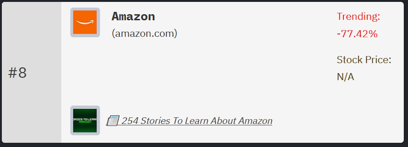The width and height of the screenshot is (408, 147).
Task: Click the orange Amazon logo icon
Action: pos(85,22)
